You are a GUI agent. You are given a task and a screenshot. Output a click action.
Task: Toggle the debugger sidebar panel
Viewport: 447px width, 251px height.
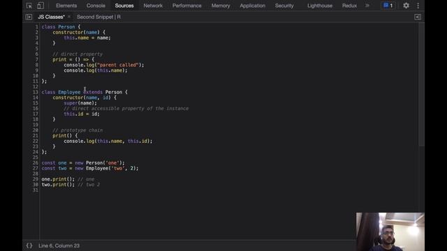[x=418, y=17]
